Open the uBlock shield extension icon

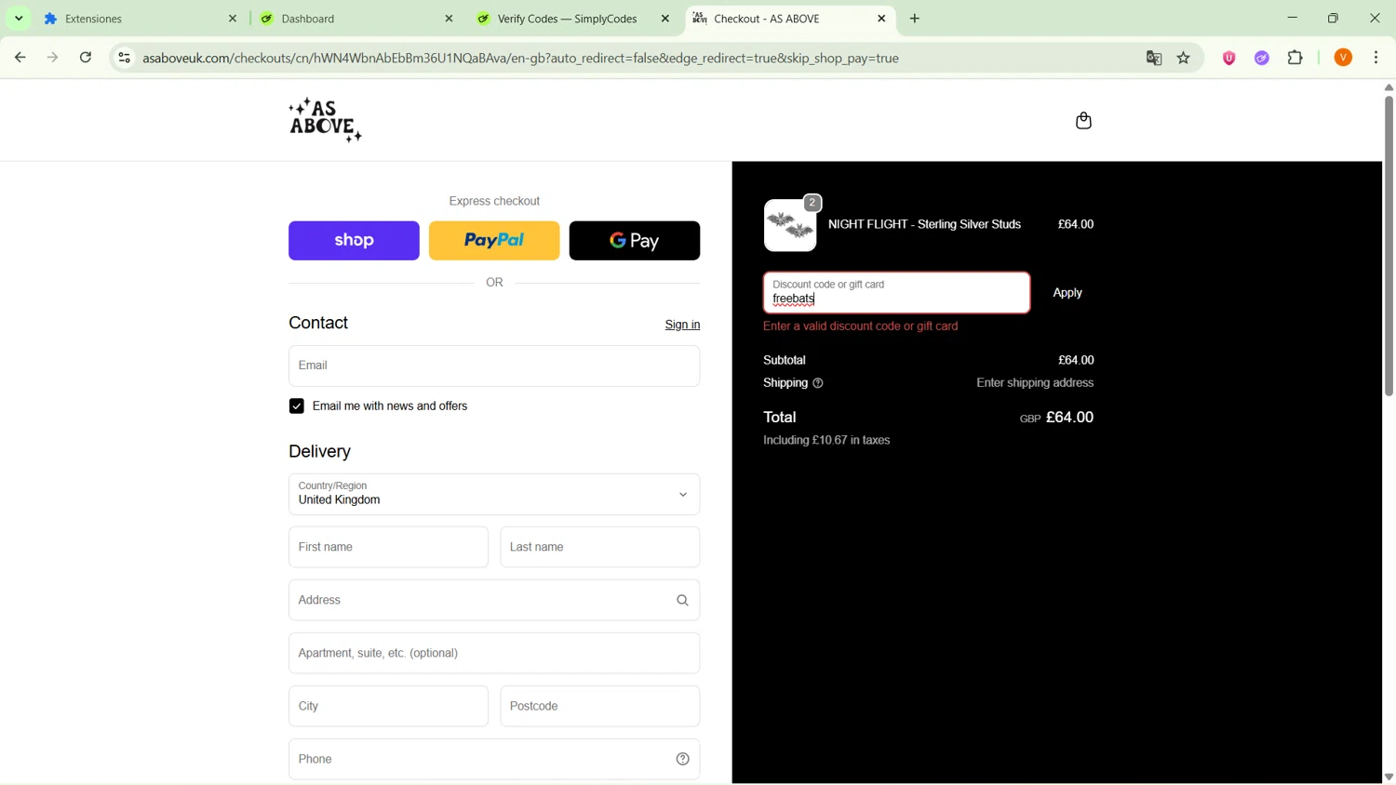click(1228, 58)
